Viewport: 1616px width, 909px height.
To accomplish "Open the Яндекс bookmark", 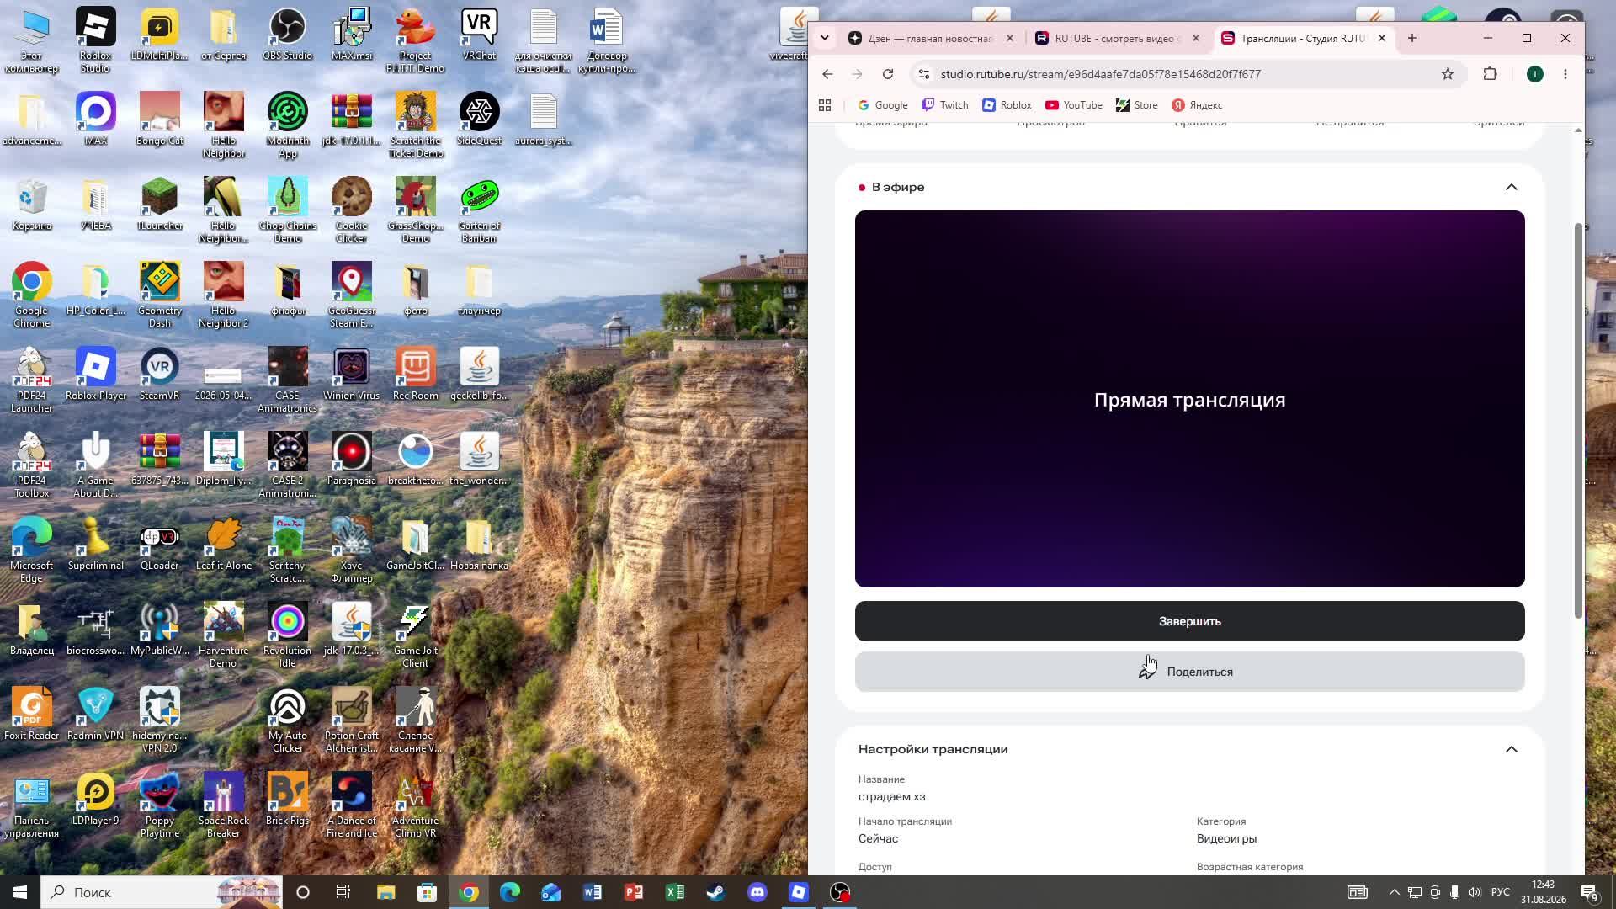I will 1197,105.
